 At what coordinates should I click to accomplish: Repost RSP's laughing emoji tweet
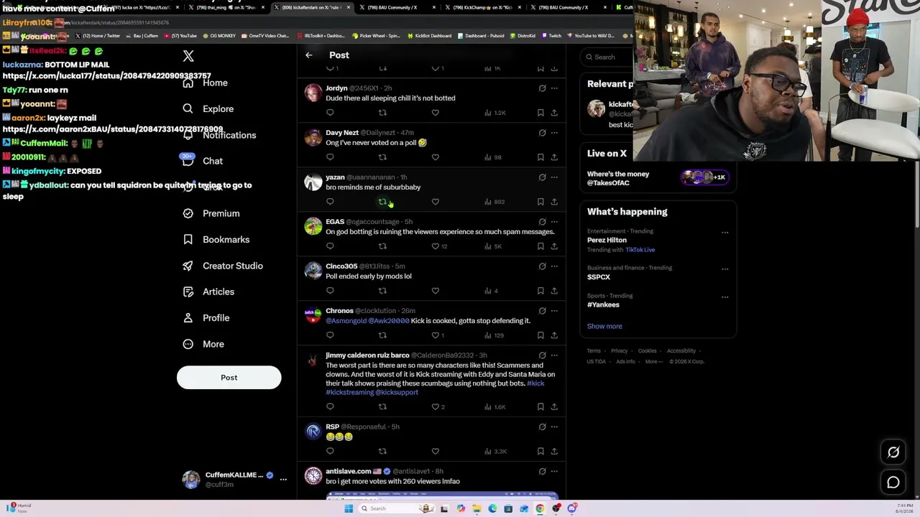point(382,452)
